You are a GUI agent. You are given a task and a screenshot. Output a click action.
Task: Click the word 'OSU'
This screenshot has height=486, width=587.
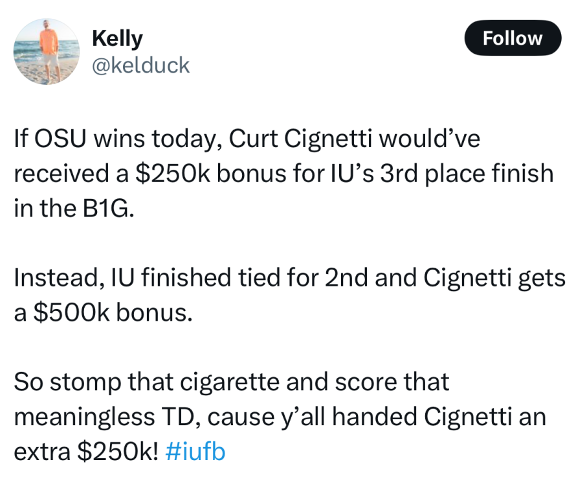coord(60,139)
